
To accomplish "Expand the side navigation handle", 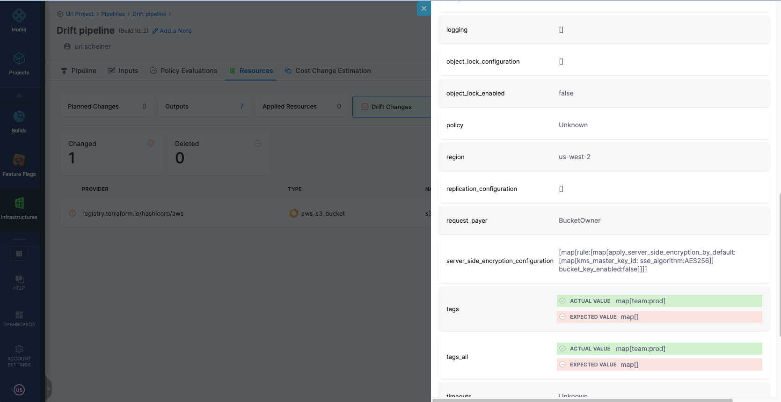I will 48,388.
